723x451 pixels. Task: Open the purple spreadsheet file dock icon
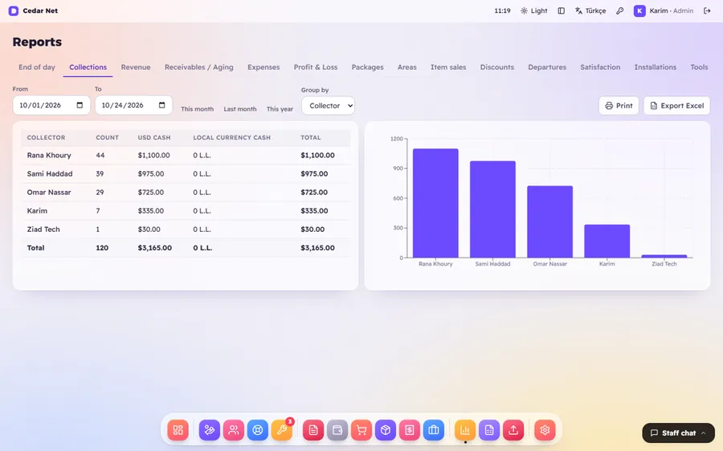point(489,430)
